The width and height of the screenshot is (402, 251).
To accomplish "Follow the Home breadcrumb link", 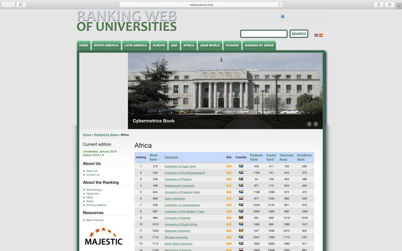I will [87, 135].
